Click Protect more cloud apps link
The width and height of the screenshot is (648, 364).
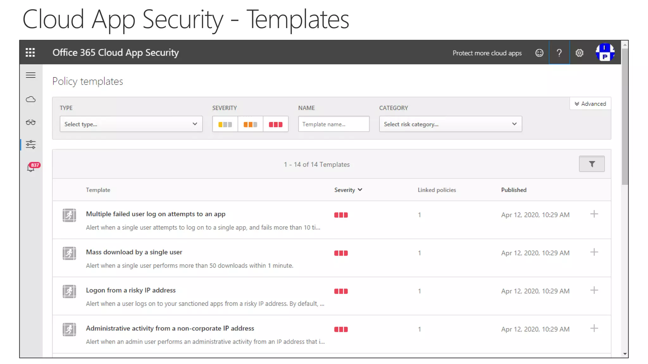tap(487, 53)
